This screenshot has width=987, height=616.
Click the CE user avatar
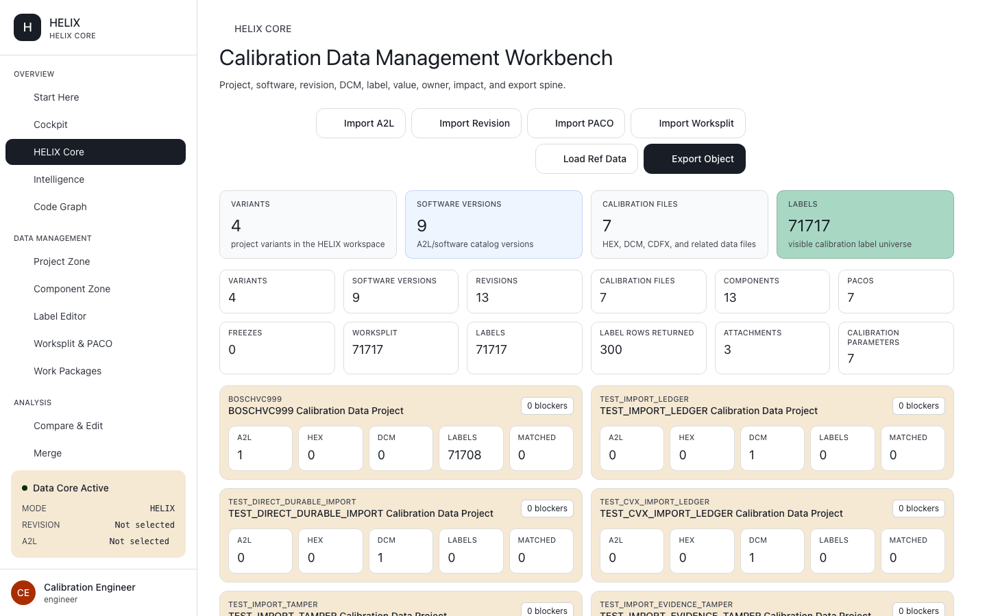[x=23, y=593]
